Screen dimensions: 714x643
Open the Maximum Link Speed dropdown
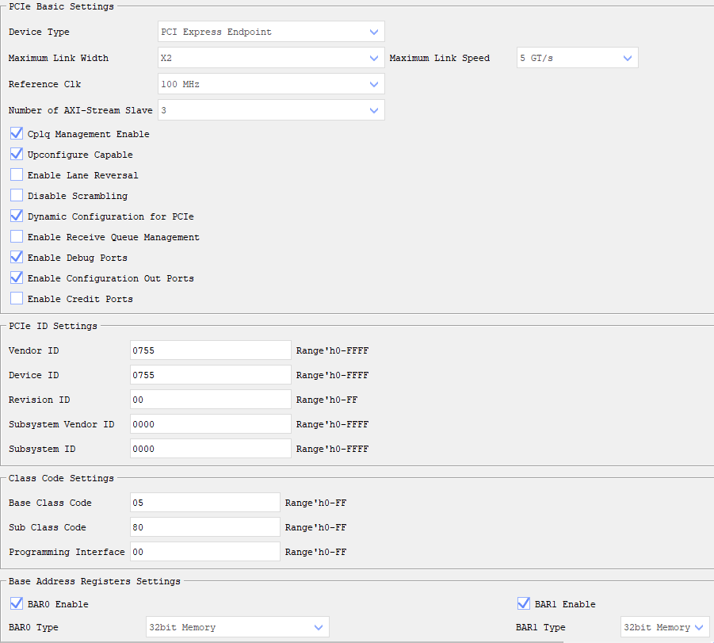(x=578, y=58)
